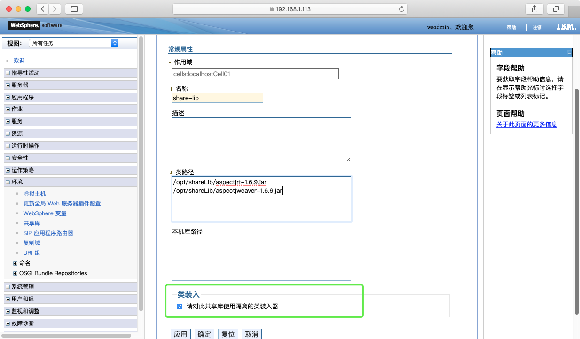Viewport: 580px width, 339px height.
Task: Show all tabs overview button
Action: point(556,9)
